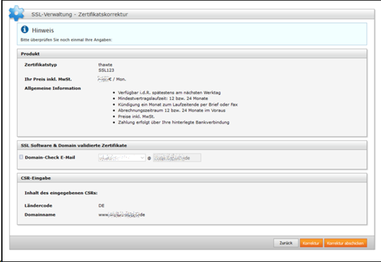This screenshot has height=262, width=381.
Task: Click the bullet Abrechnungszeitraum 12 bzw. 24 Monate
Action: click(x=171, y=110)
